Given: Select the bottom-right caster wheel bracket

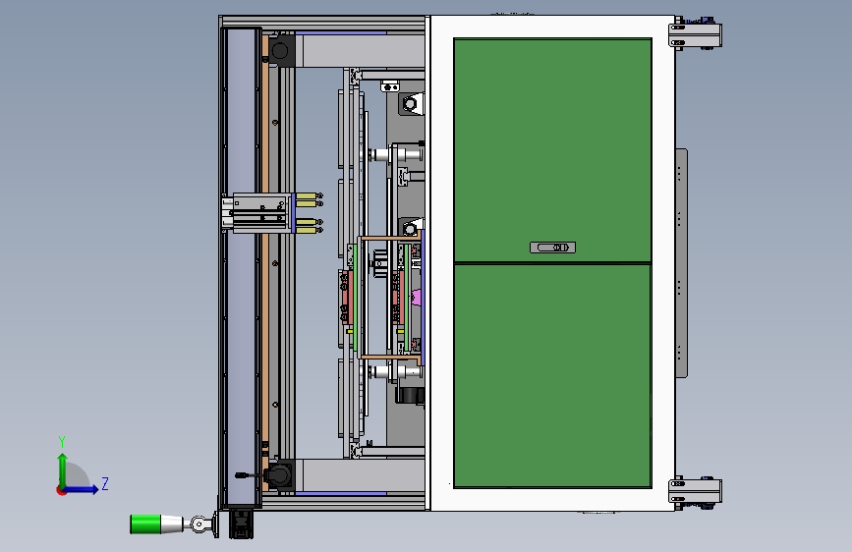Looking at the screenshot, I should [695, 492].
